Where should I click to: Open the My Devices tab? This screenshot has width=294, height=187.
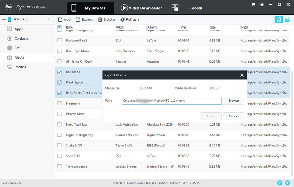click(90, 8)
